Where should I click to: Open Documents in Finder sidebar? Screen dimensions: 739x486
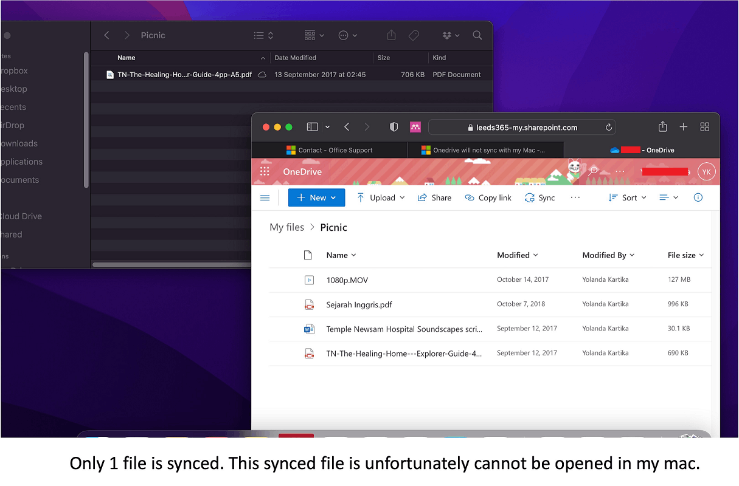tap(19, 180)
